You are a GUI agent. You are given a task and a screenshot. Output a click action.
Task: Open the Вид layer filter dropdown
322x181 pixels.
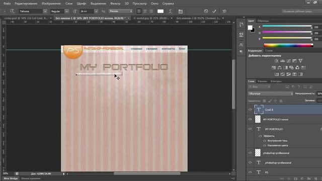tap(259, 87)
